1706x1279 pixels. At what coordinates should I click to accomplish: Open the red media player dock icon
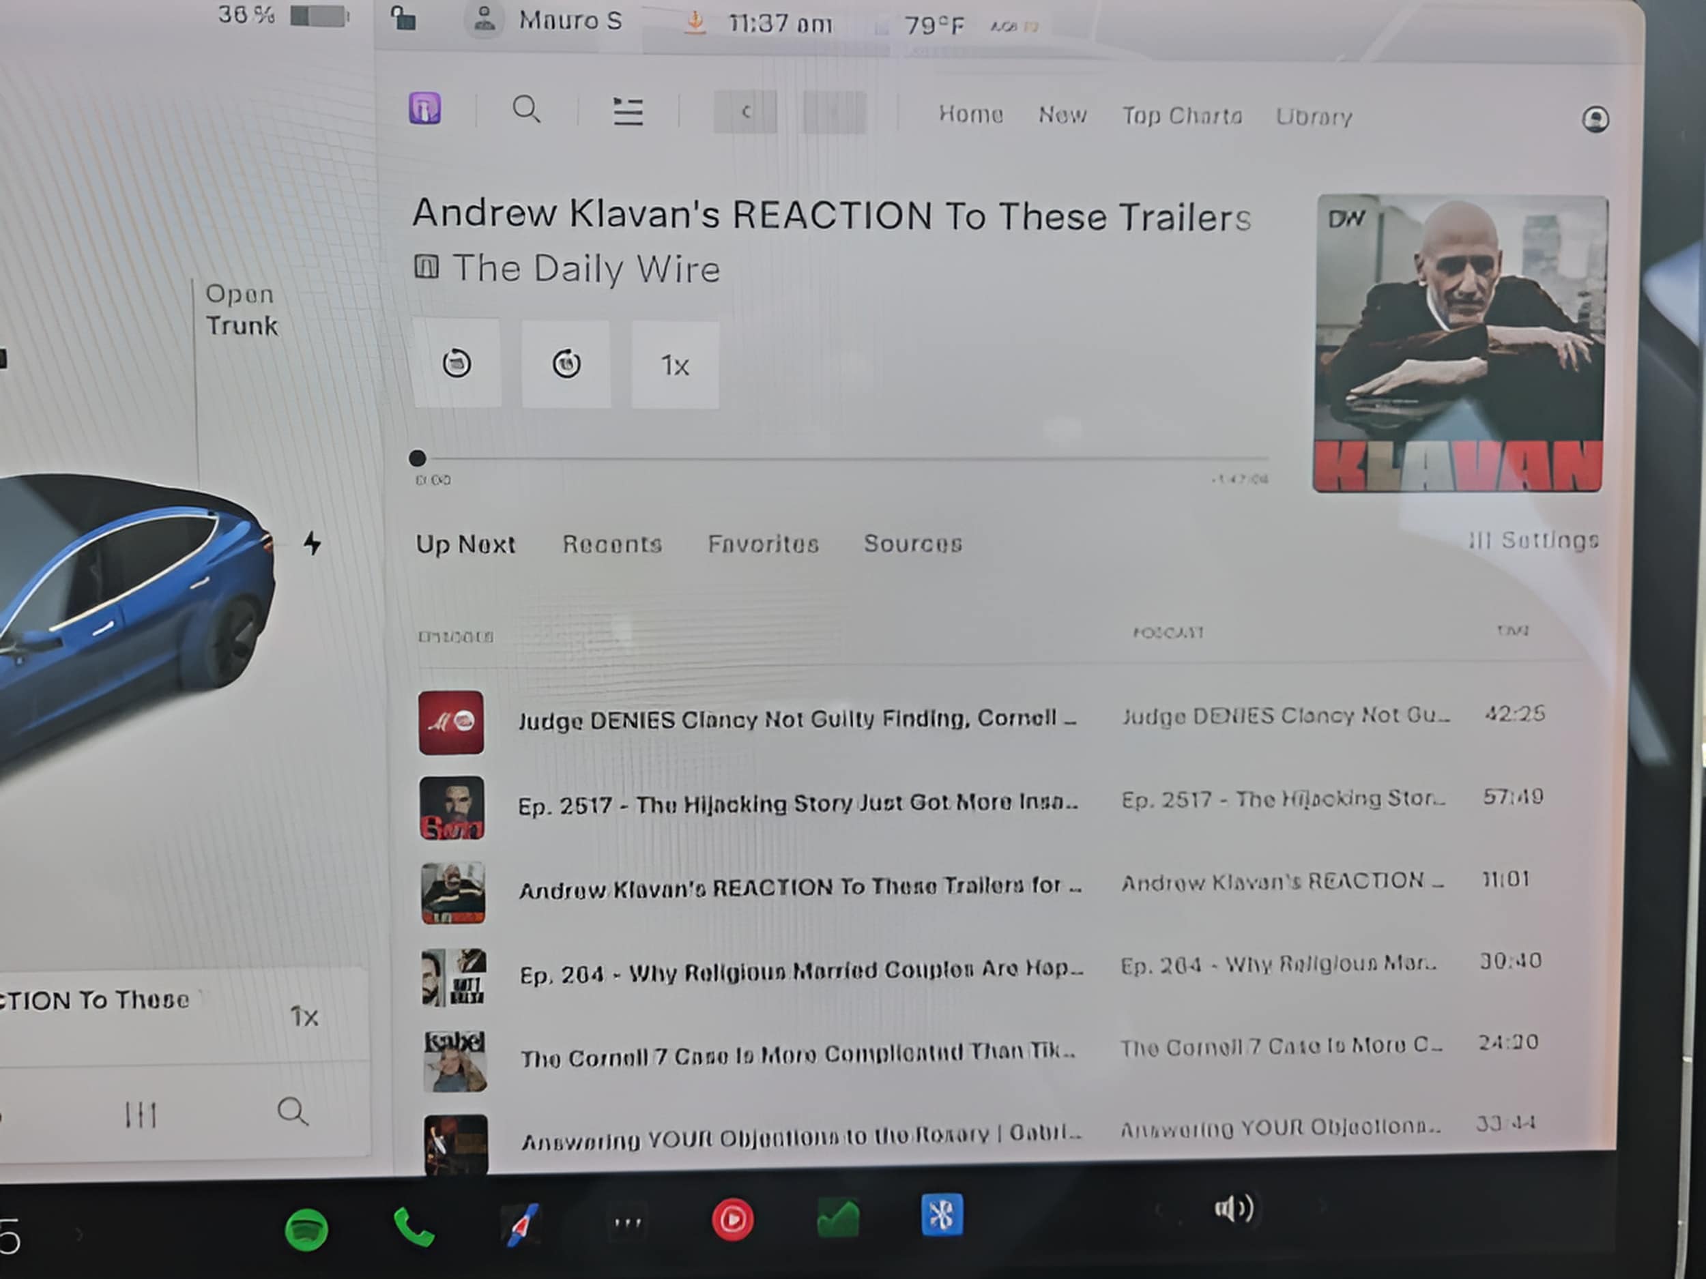point(732,1220)
